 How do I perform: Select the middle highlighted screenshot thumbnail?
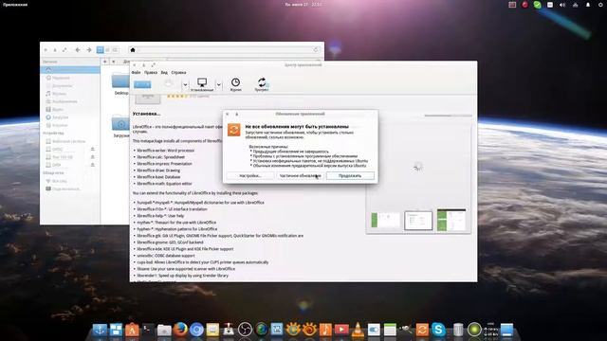(x=418, y=221)
